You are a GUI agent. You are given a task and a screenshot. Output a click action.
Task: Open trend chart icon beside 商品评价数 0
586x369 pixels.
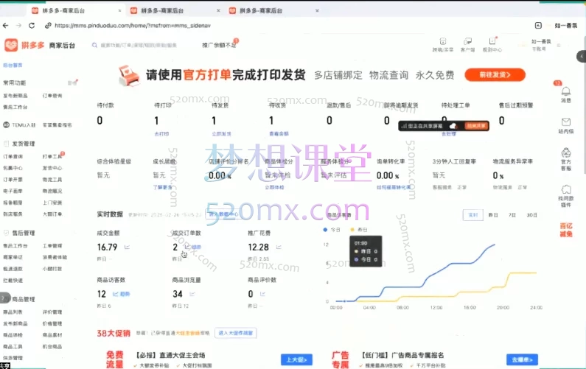262,294
